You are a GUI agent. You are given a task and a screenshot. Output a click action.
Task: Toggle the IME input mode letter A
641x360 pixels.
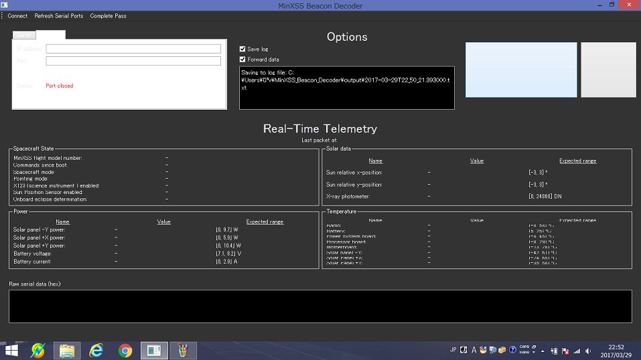pos(474,350)
